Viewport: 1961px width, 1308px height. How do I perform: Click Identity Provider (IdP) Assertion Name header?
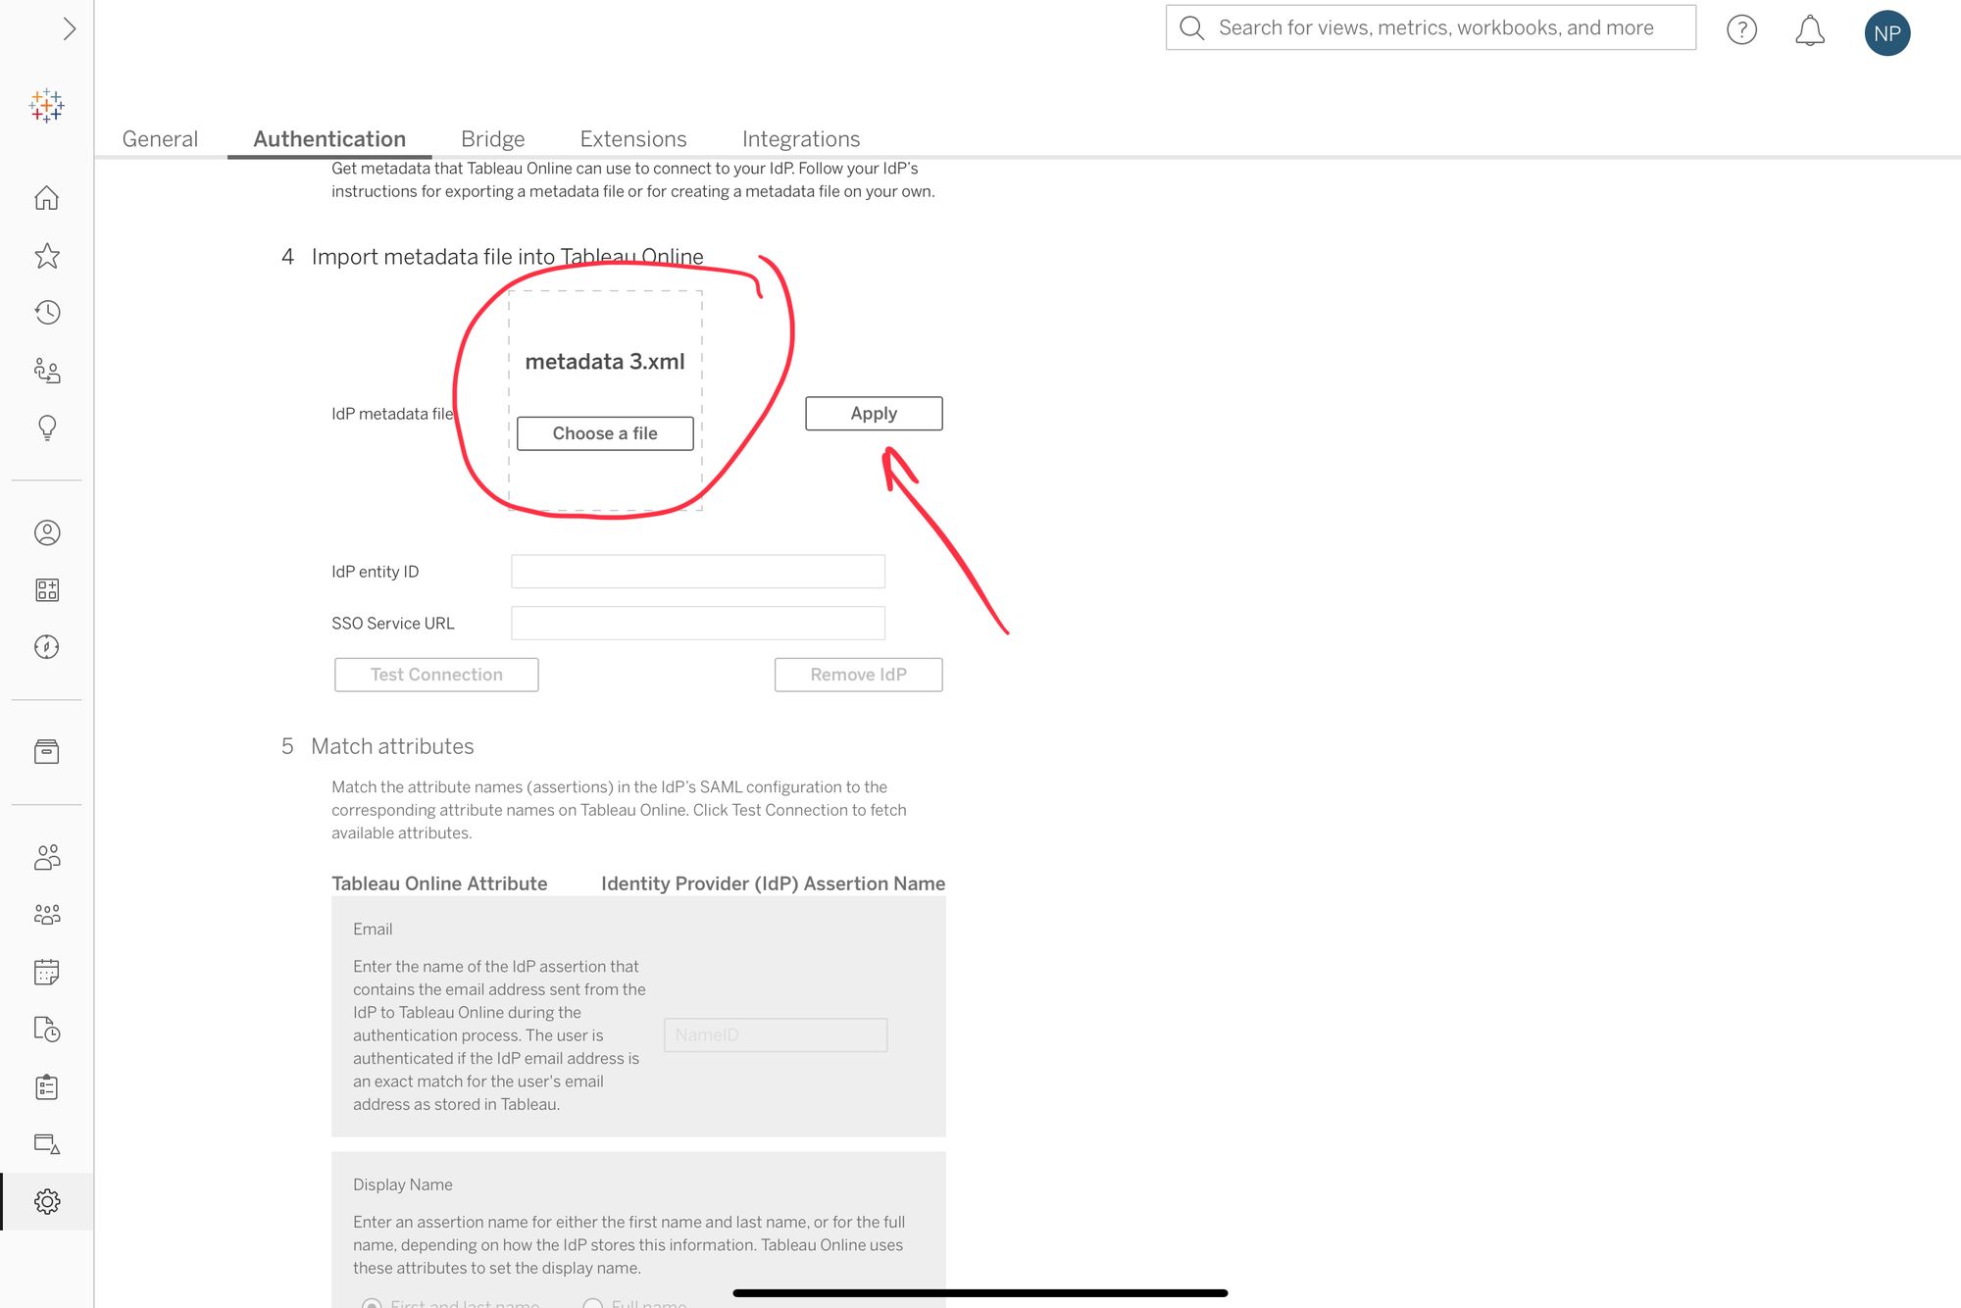774,883
